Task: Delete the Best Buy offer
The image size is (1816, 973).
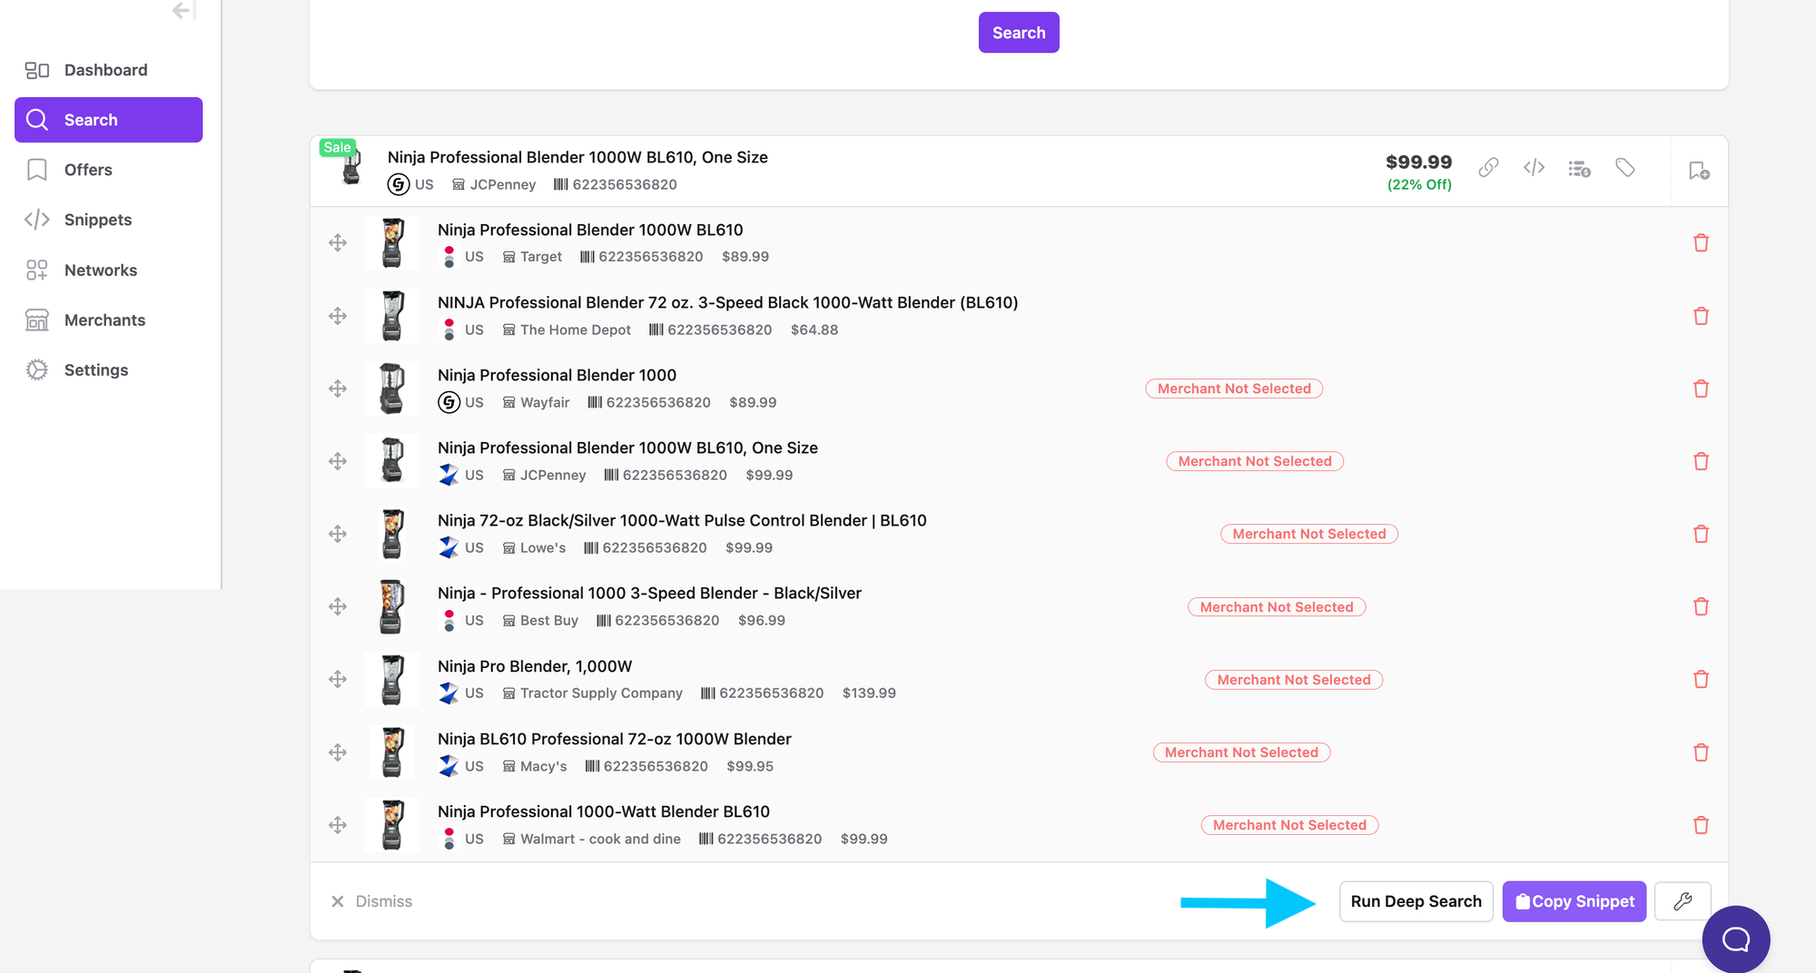Action: coord(1702,606)
